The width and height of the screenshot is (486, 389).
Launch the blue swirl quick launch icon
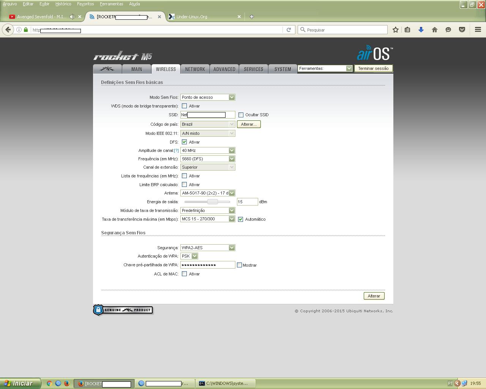pos(58,383)
